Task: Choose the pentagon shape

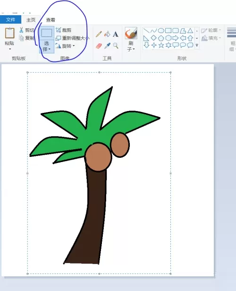Action: tap(161, 38)
